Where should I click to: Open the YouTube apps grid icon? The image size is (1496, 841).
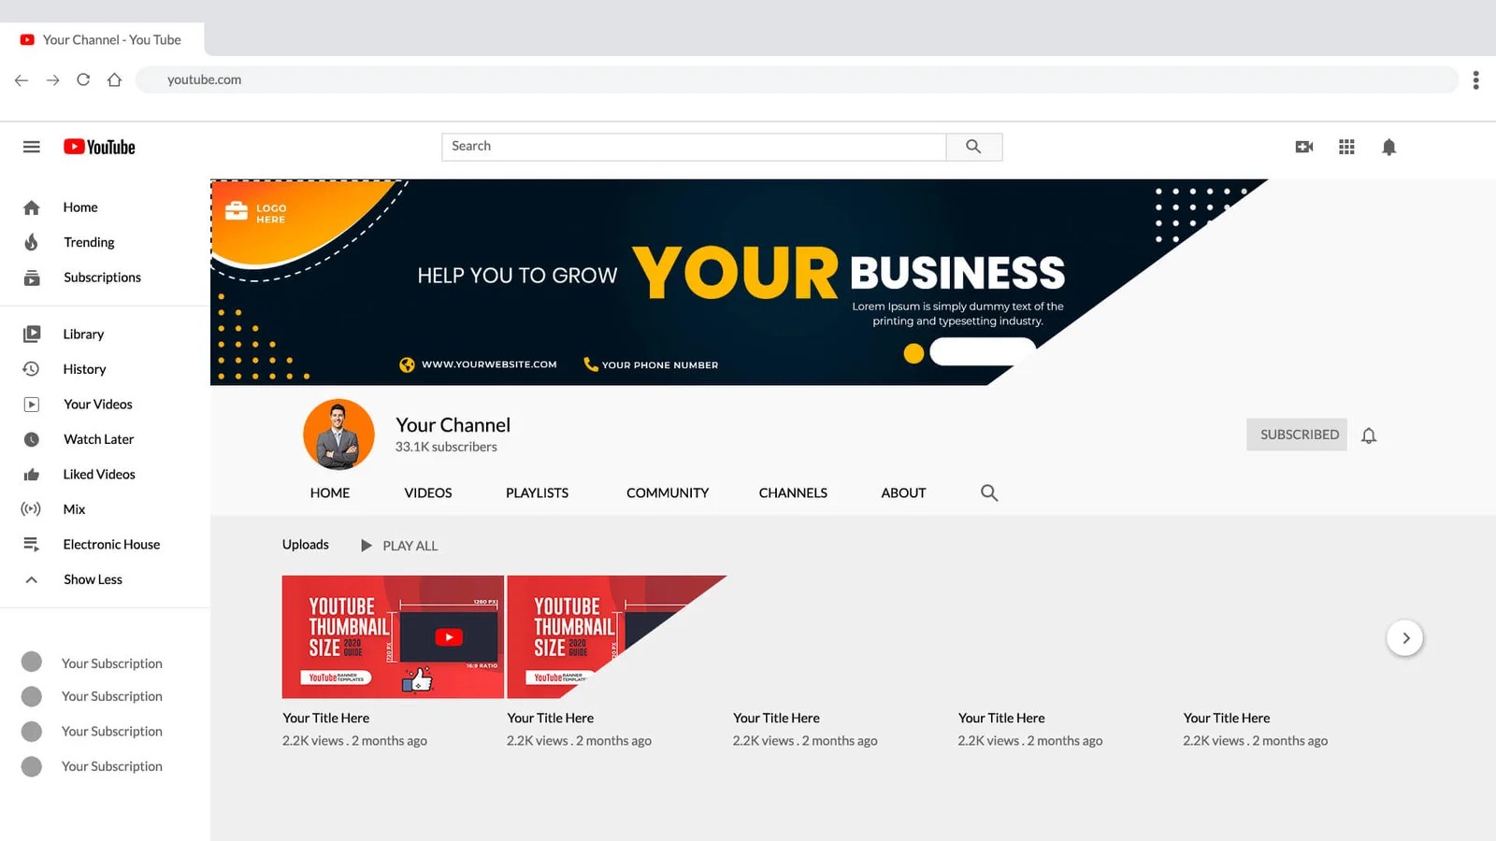pos(1346,147)
